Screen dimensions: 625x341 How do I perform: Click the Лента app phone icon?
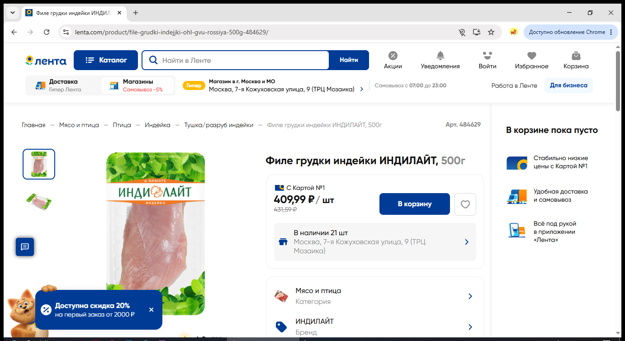(516, 230)
